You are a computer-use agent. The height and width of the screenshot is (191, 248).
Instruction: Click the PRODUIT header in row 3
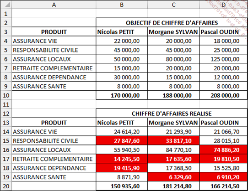point(54,32)
